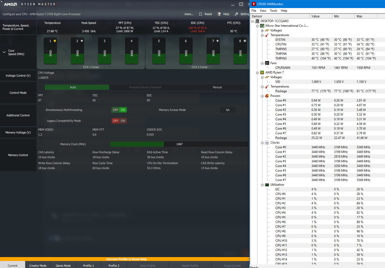Select Manual control mode
Image resolution: width=385 pixels, height=268 pixels.
(217, 87)
